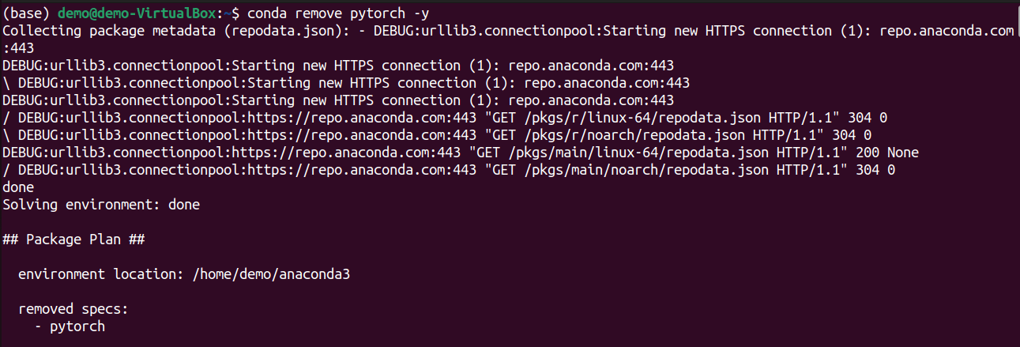Image resolution: width=1020 pixels, height=347 pixels.
Task: Click the word "remove" in the typed command
Action: 331,13
